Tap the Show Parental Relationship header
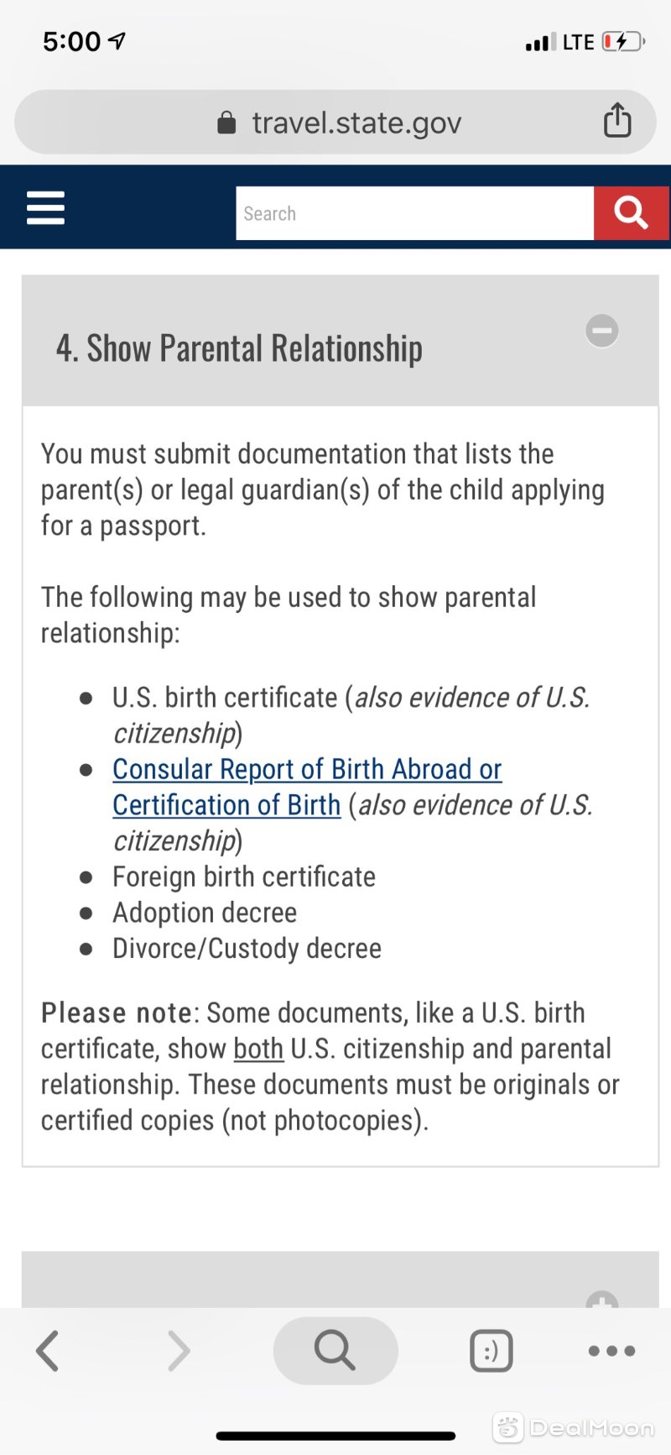 pos(239,348)
